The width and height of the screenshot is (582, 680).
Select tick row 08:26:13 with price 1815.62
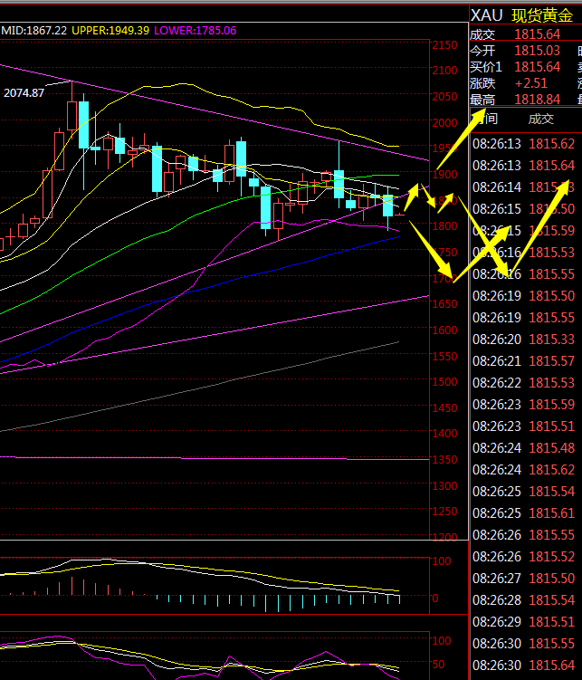click(524, 144)
